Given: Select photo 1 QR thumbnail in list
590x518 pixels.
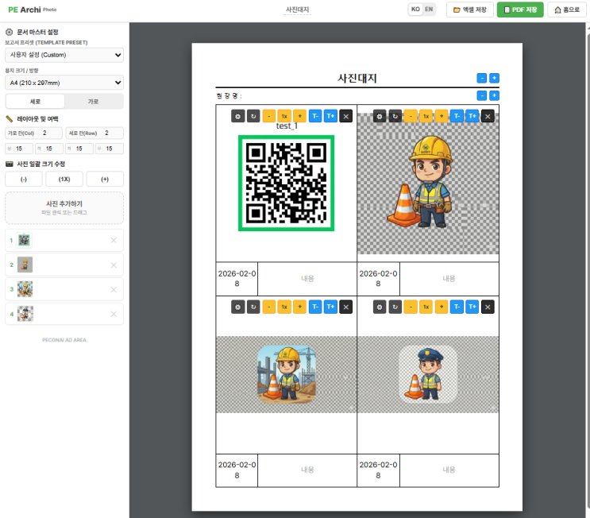Looking at the screenshot, I should (25, 240).
